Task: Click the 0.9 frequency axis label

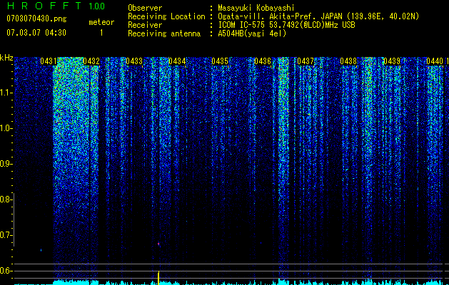Action: coord(6,163)
